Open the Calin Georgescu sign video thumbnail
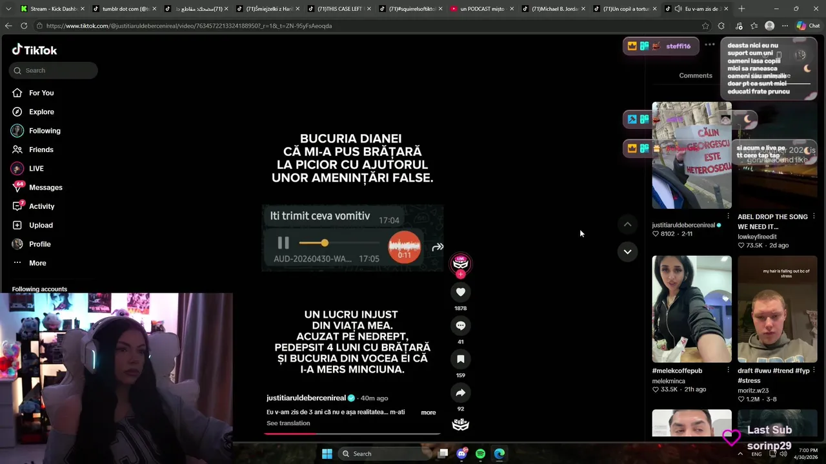 pyautogui.click(x=692, y=155)
